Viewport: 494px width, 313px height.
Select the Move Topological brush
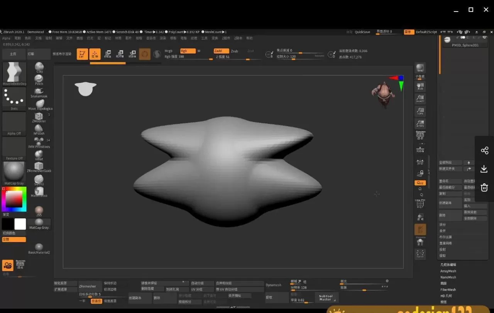click(39, 103)
